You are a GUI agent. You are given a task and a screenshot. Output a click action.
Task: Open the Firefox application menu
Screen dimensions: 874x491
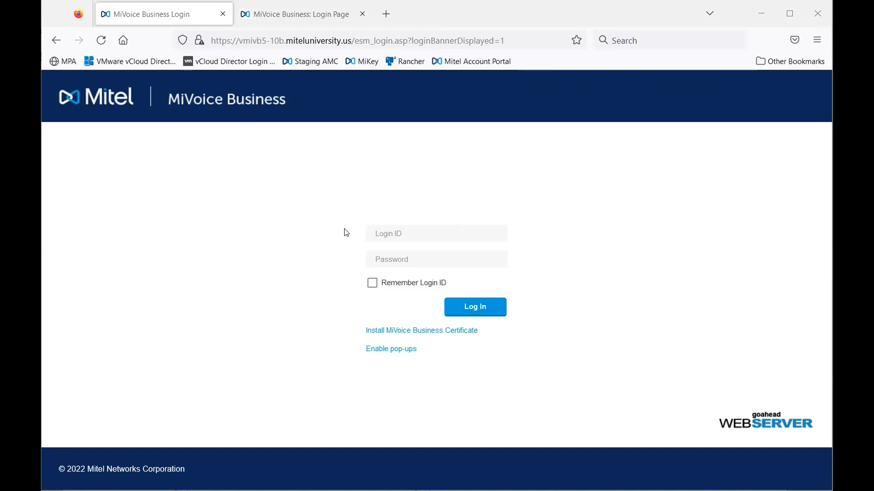pyautogui.click(x=817, y=40)
